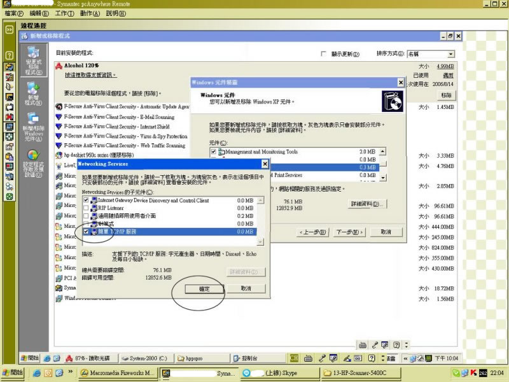Click 詳細資料(D) button in Windows Components wizard
509x382 pixels.
point(367,204)
